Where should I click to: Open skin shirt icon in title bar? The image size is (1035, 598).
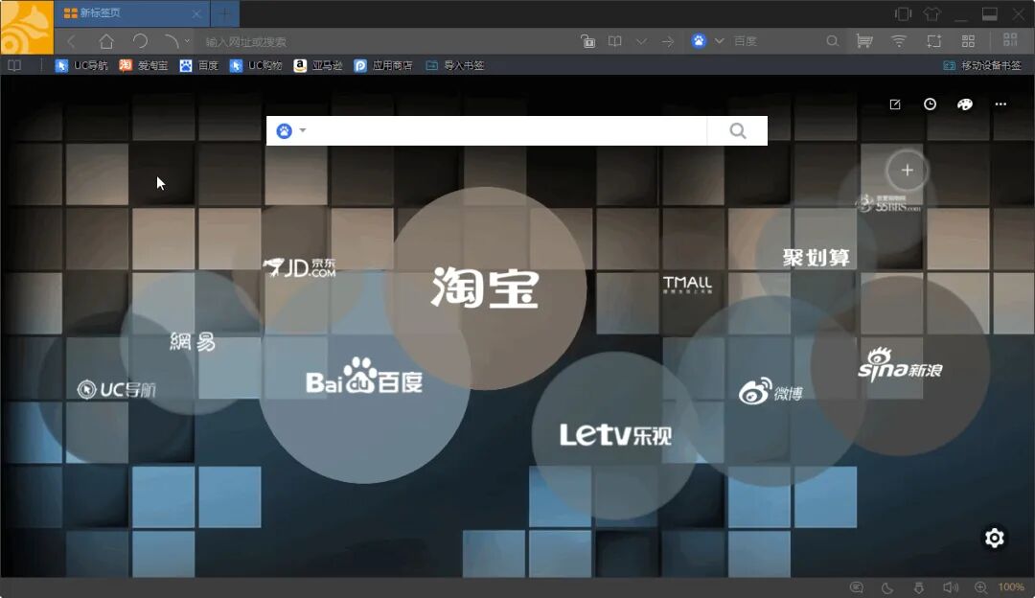pyautogui.click(x=931, y=13)
